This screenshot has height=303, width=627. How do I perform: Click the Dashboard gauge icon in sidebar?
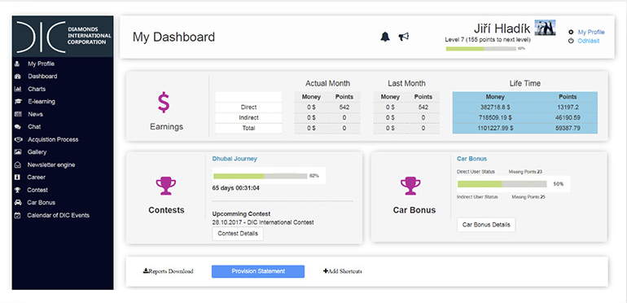[x=17, y=77]
